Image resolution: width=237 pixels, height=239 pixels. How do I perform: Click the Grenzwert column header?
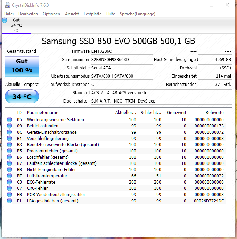point(176,113)
